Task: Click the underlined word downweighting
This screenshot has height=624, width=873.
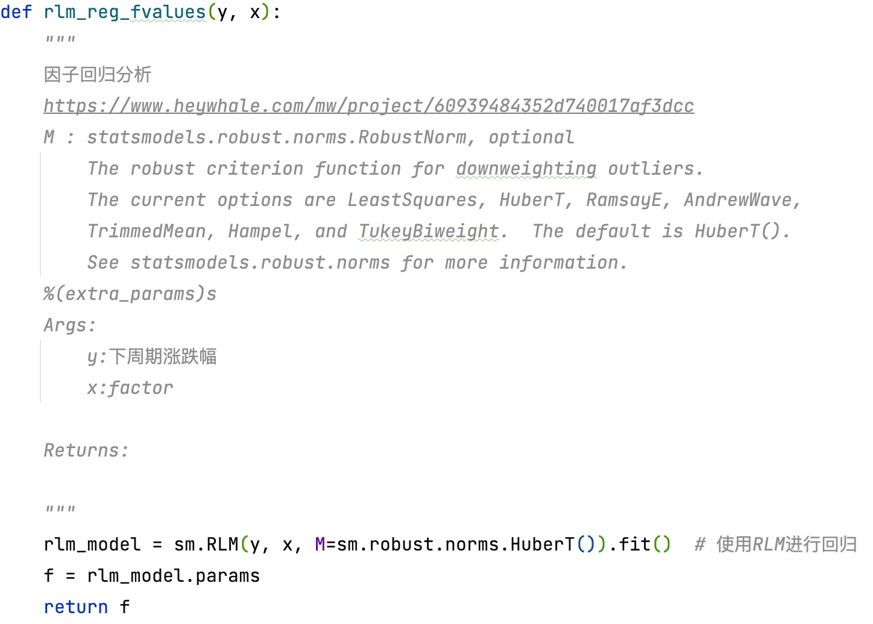Action: coord(526,169)
